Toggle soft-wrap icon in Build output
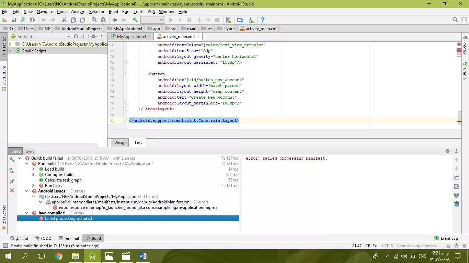 [457, 177]
